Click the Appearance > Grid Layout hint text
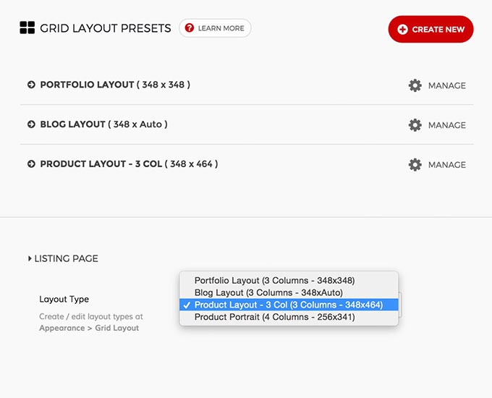This screenshot has width=492, height=398. pyautogui.click(x=89, y=328)
